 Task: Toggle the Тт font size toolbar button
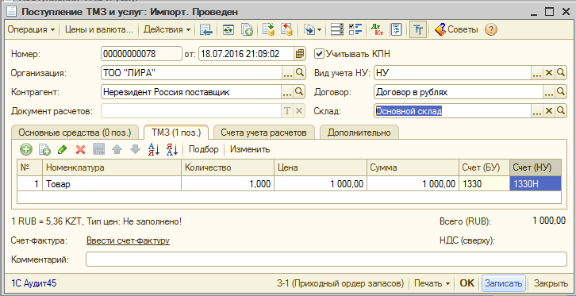(x=418, y=29)
